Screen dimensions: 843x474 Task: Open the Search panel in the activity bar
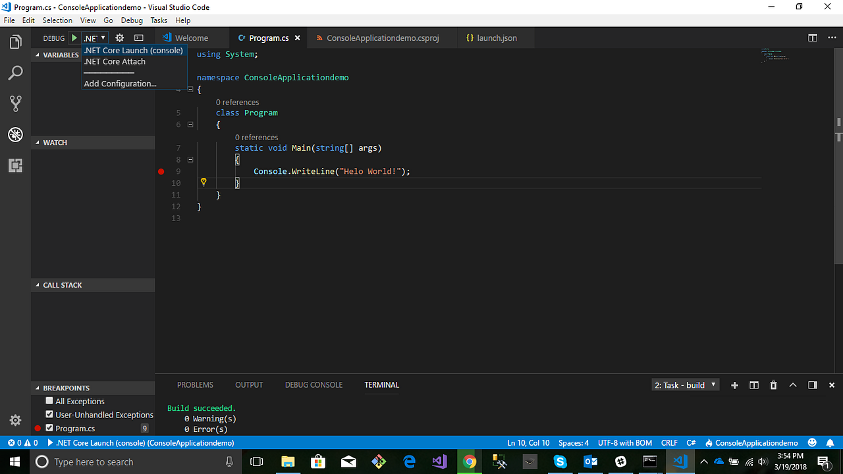click(x=15, y=72)
